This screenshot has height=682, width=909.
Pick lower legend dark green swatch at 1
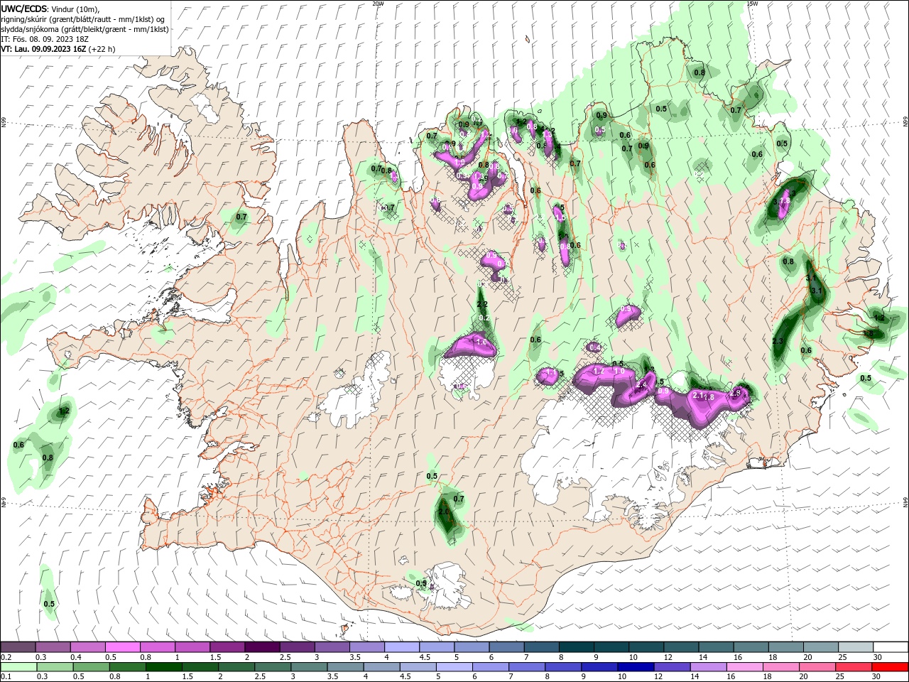click(163, 667)
